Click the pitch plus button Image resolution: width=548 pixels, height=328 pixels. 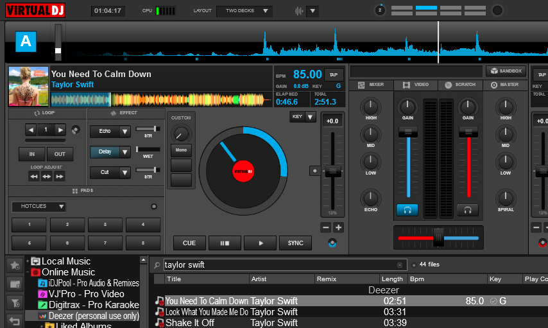pyautogui.click(x=338, y=228)
